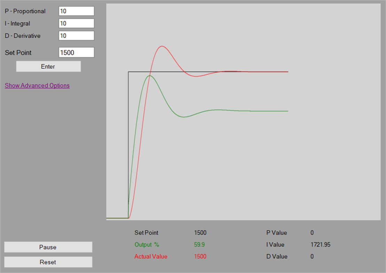Click the Set Point value reading 1500
The image size is (386, 273).
click(x=200, y=232)
